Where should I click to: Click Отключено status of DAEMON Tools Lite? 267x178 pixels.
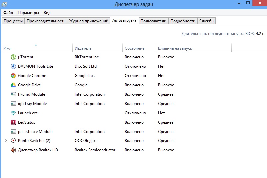click(x=135, y=66)
